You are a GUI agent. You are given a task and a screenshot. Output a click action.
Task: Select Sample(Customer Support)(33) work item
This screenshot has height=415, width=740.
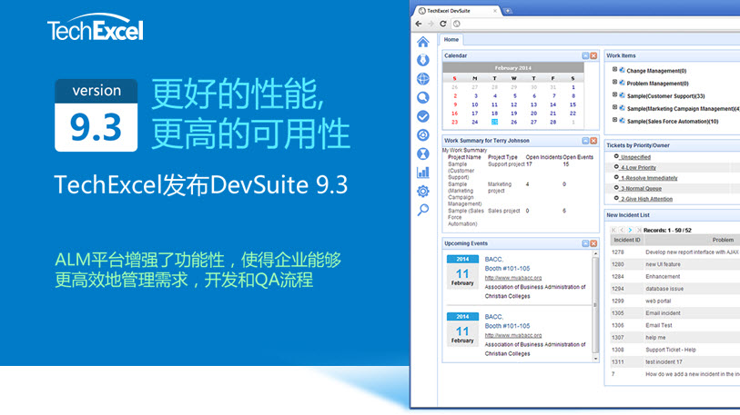point(665,96)
